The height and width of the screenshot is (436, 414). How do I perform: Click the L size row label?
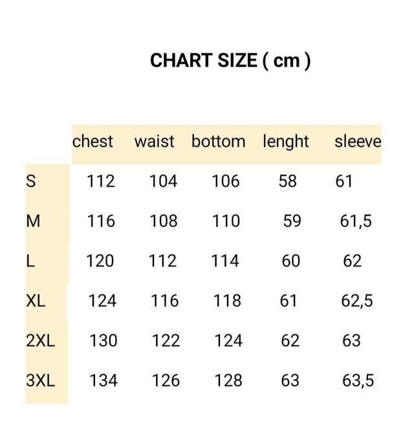[x=30, y=261]
